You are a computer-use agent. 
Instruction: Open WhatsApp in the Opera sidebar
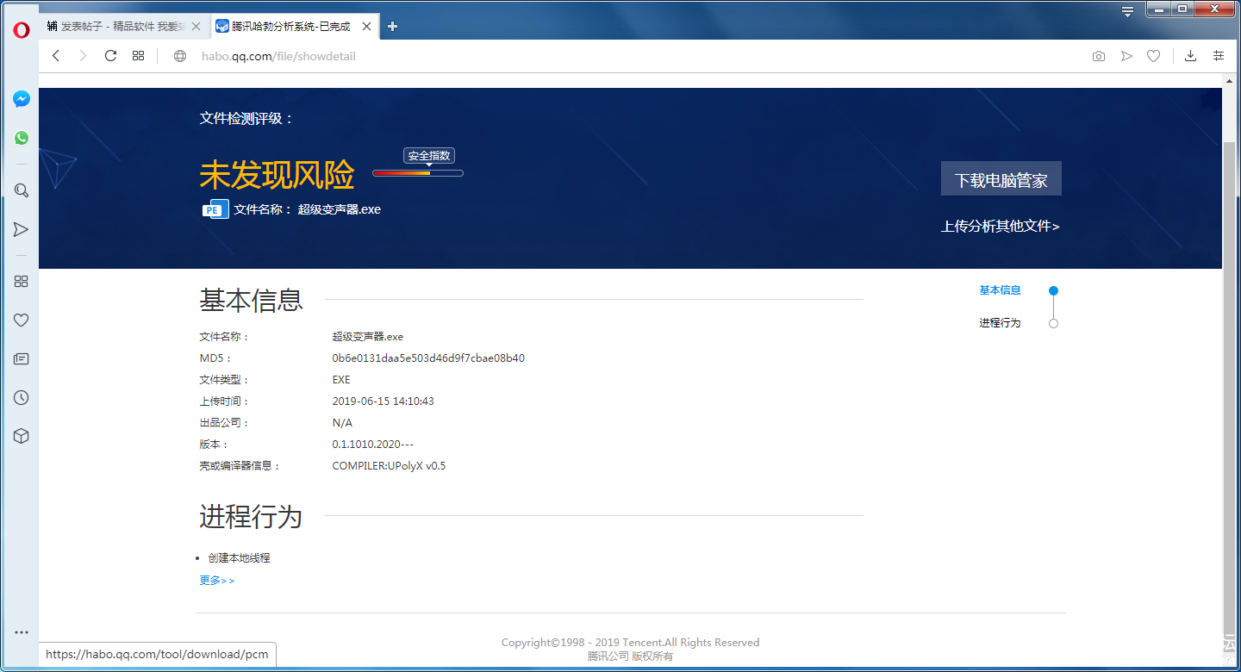(x=22, y=138)
